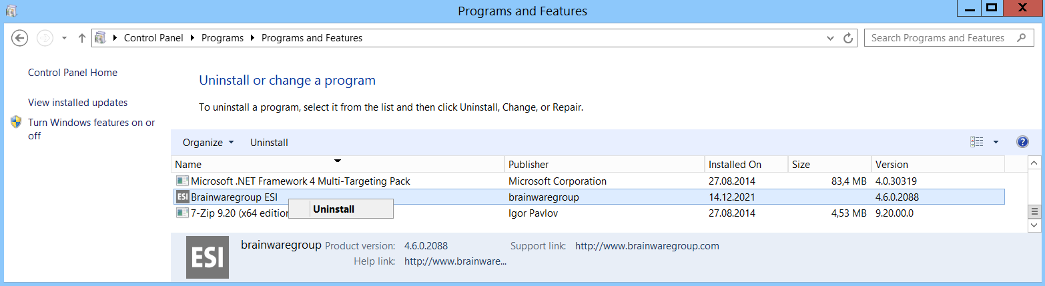Click Programs and Features breadcrumb segment

click(x=312, y=38)
